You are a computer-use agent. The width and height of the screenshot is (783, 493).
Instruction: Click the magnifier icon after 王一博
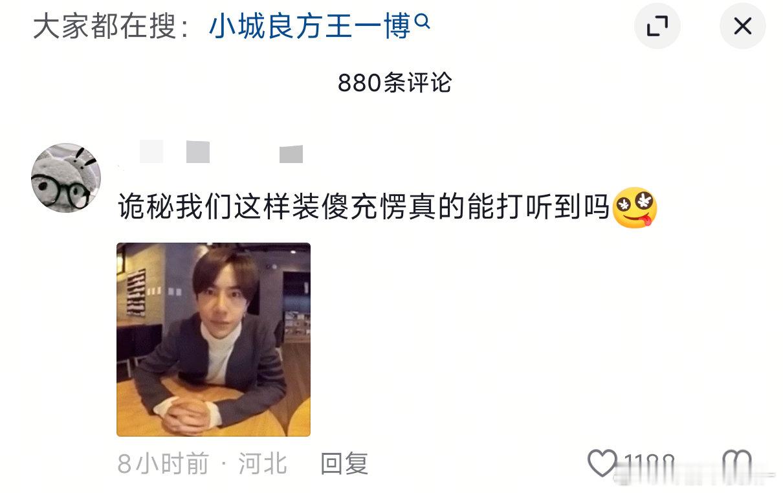pos(422,21)
